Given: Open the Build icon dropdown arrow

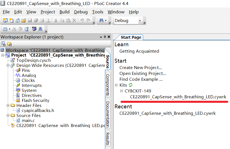Looking at the screenshot, I should (9, 29).
